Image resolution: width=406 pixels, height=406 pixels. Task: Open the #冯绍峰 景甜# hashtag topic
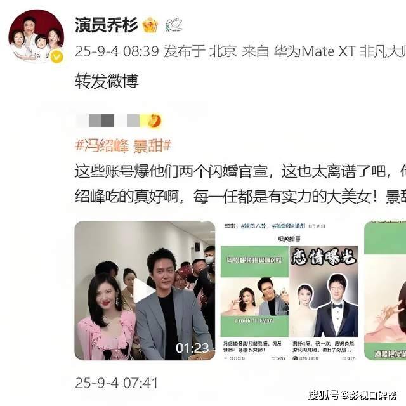click(123, 145)
